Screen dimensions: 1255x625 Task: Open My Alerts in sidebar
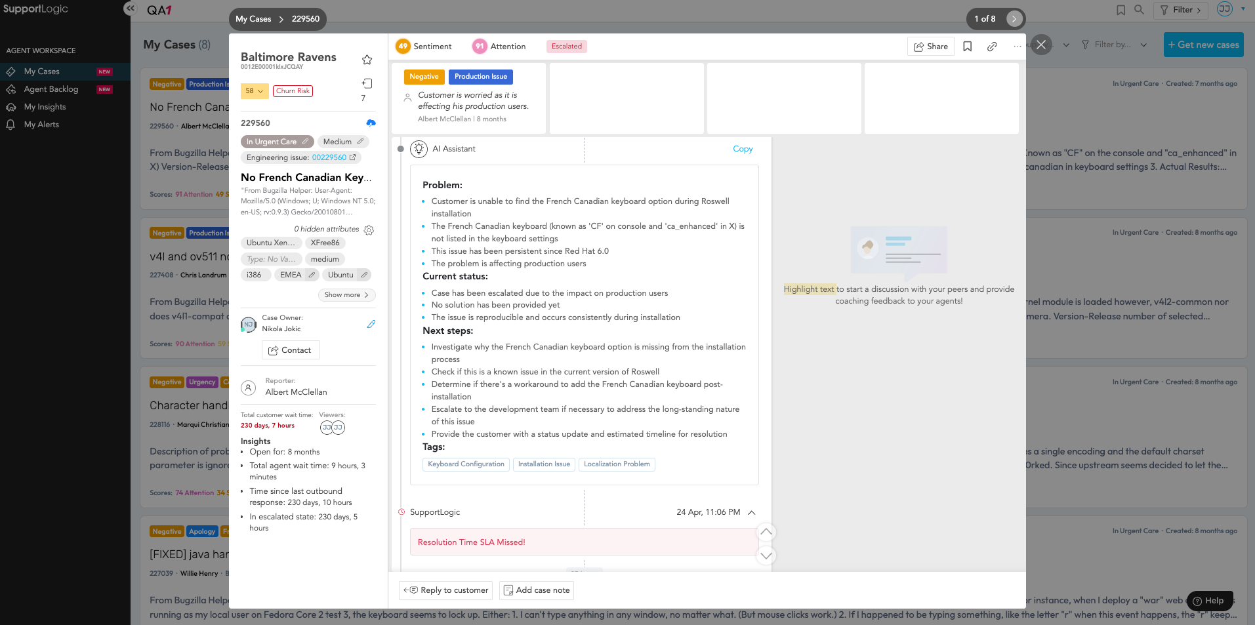click(x=41, y=125)
